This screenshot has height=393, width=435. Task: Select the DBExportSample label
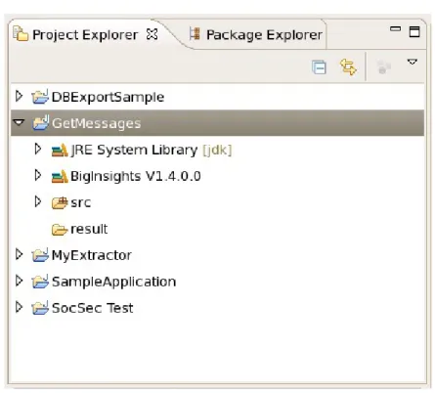coord(108,97)
